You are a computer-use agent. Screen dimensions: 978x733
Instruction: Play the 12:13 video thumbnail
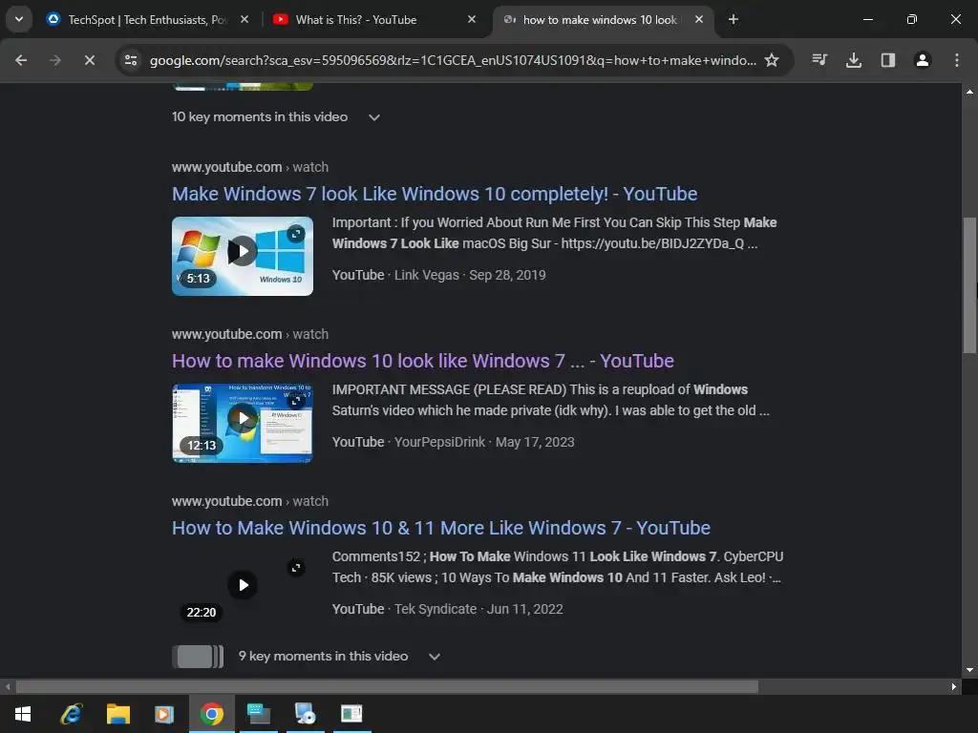(243, 418)
